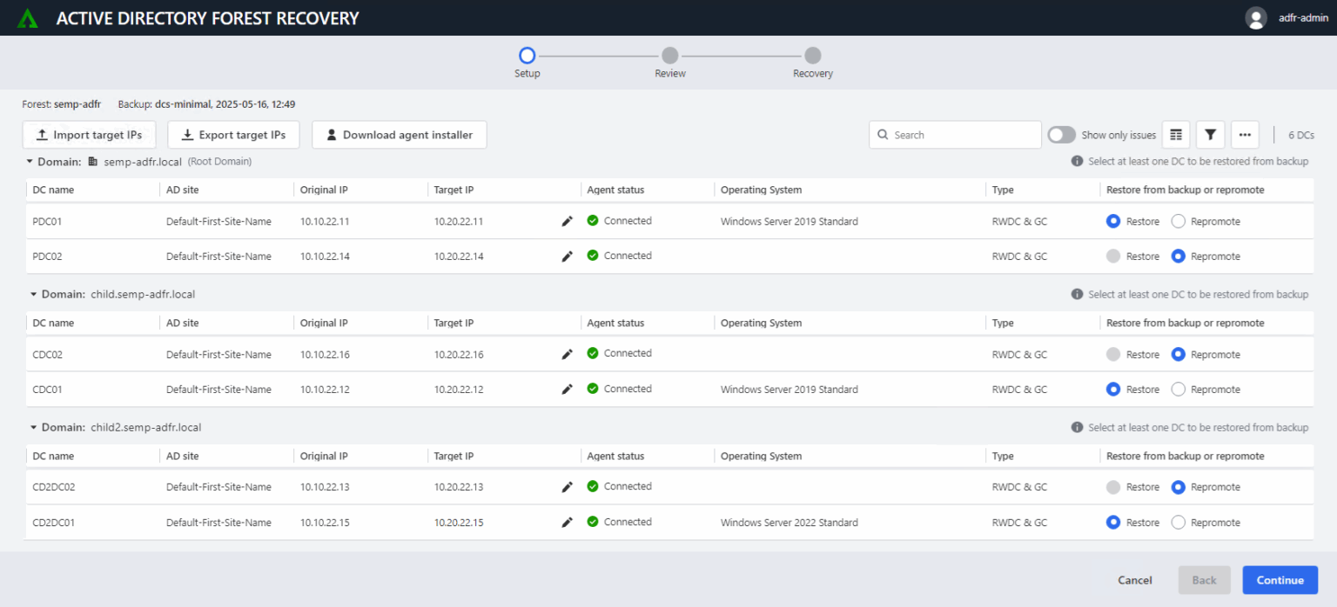Image resolution: width=1337 pixels, height=607 pixels.
Task: Click the pencil icon to edit PDC01 target IP
Action: (x=567, y=221)
